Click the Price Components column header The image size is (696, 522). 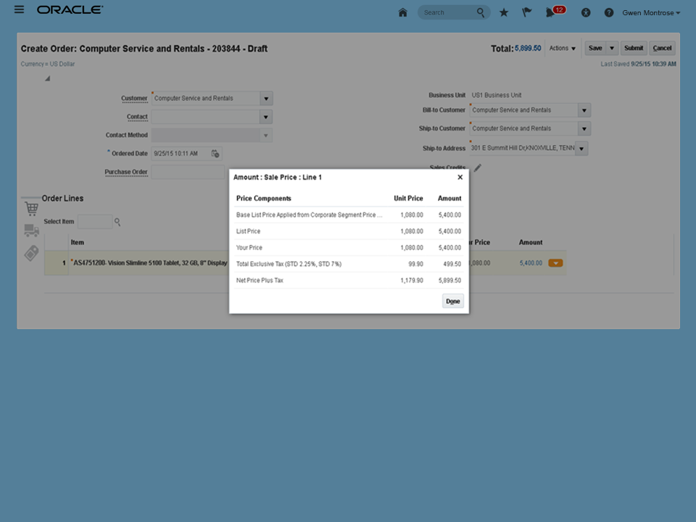click(264, 199)
